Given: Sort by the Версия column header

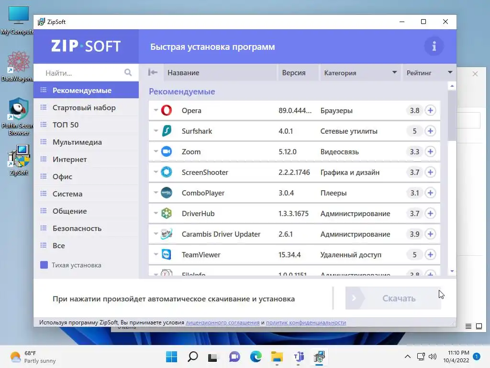Looking at the screenshot, I should click(298, 73).
